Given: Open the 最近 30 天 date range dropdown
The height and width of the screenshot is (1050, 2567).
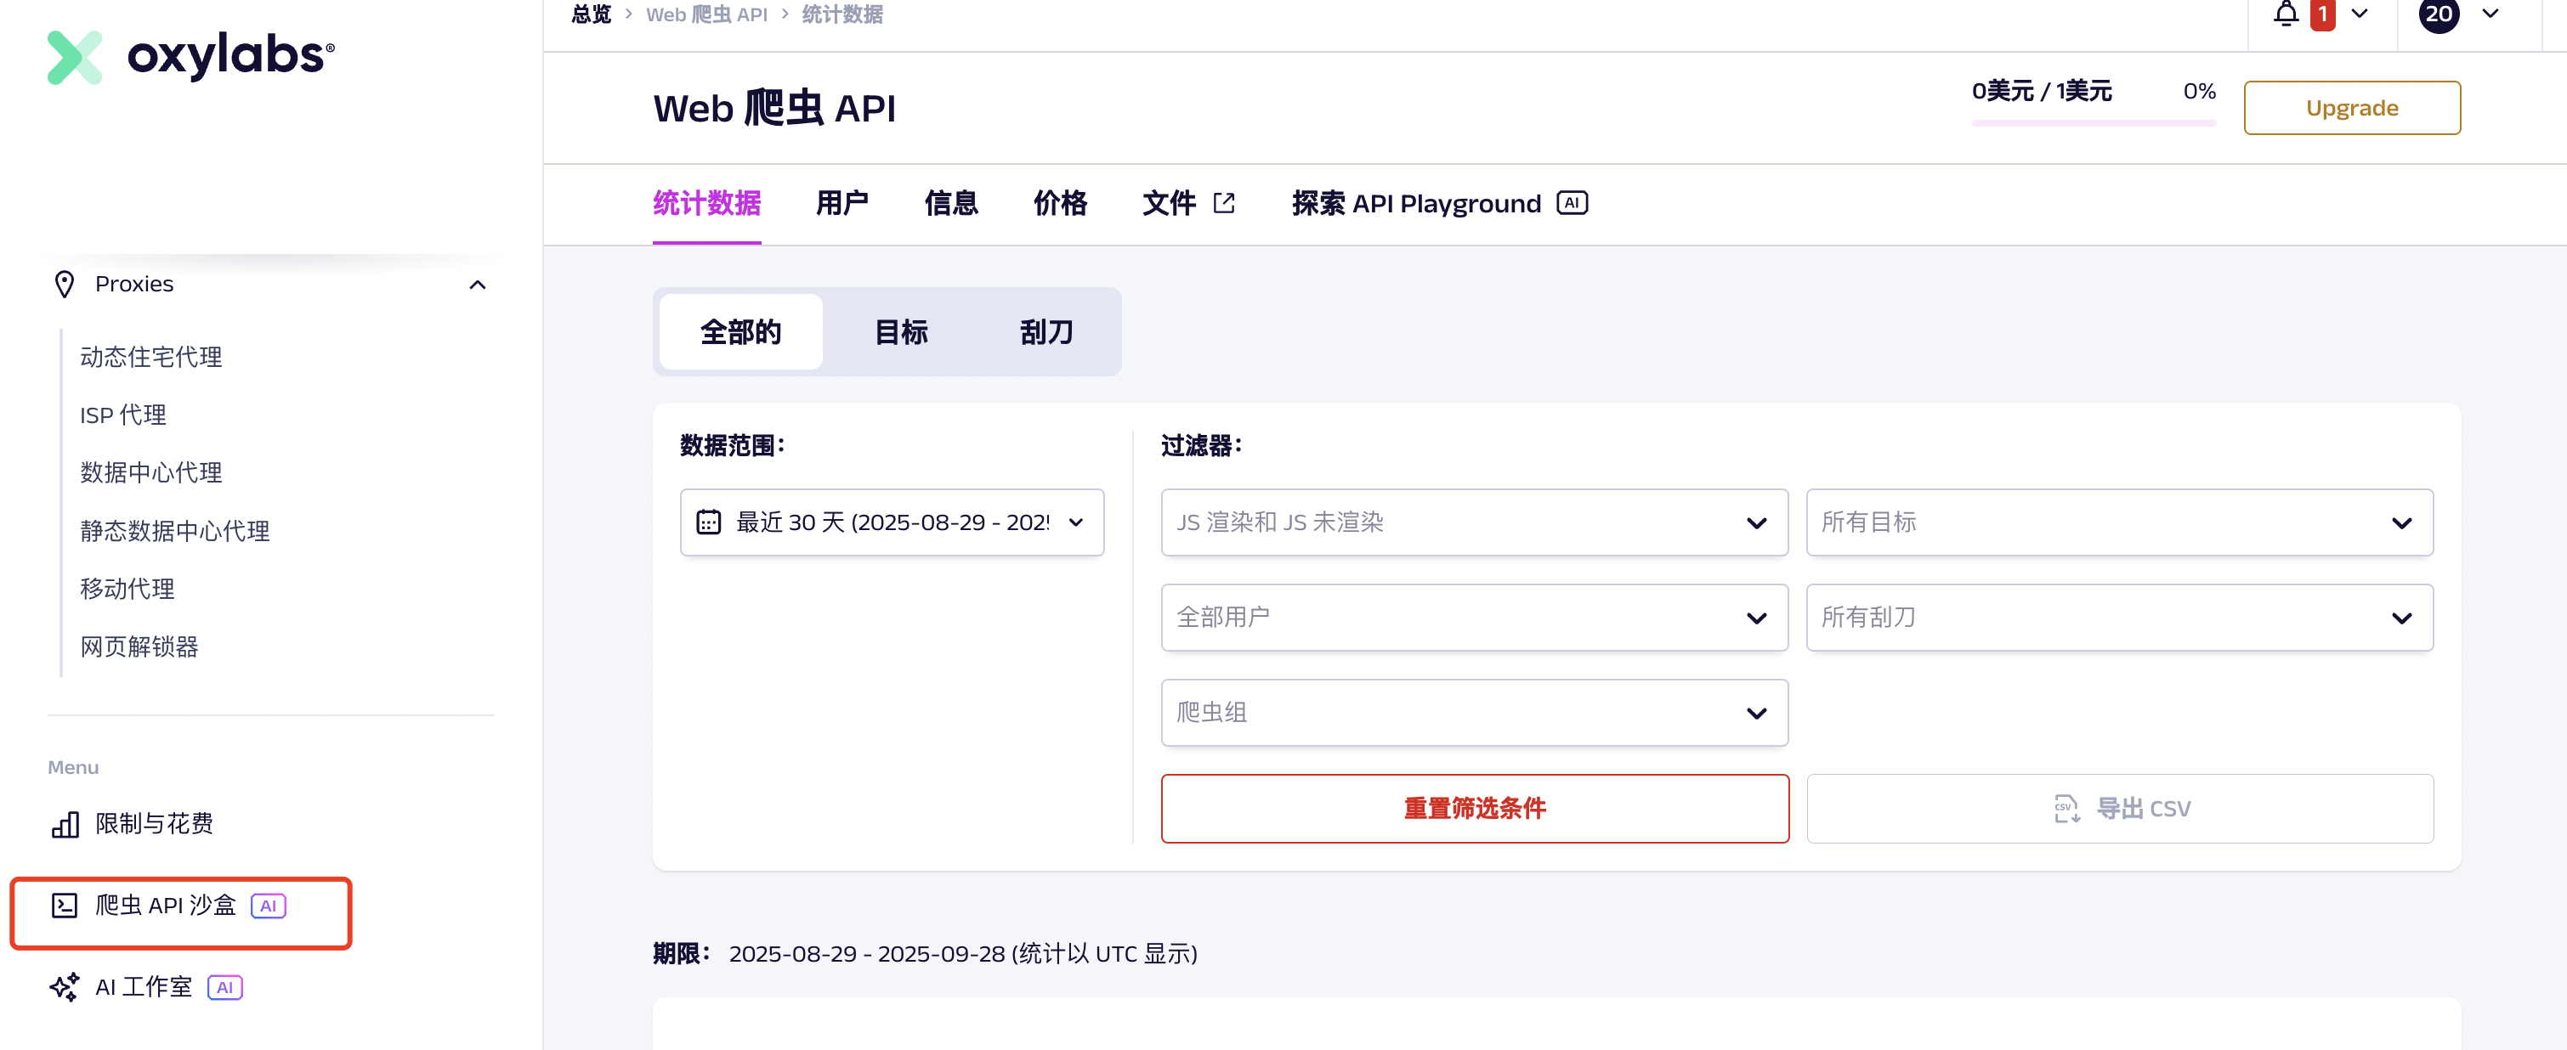Looking at the screenshot, I should [x=891, y=522].
